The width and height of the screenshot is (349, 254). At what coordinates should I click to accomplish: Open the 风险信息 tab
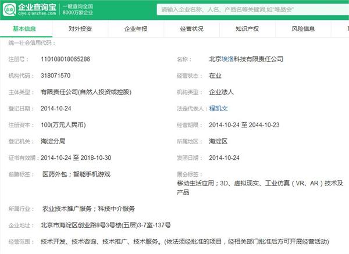pos(303,28)
